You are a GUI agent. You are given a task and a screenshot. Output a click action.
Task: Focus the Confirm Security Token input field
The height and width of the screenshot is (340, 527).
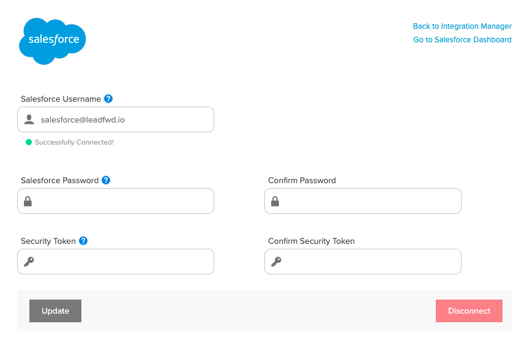pos(362,262)
